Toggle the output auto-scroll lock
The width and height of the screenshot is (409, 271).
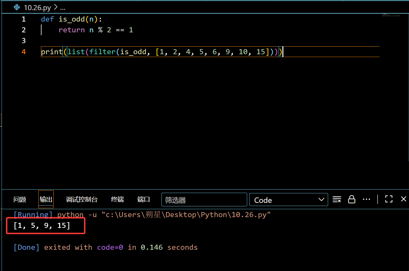tap(352, 199)
